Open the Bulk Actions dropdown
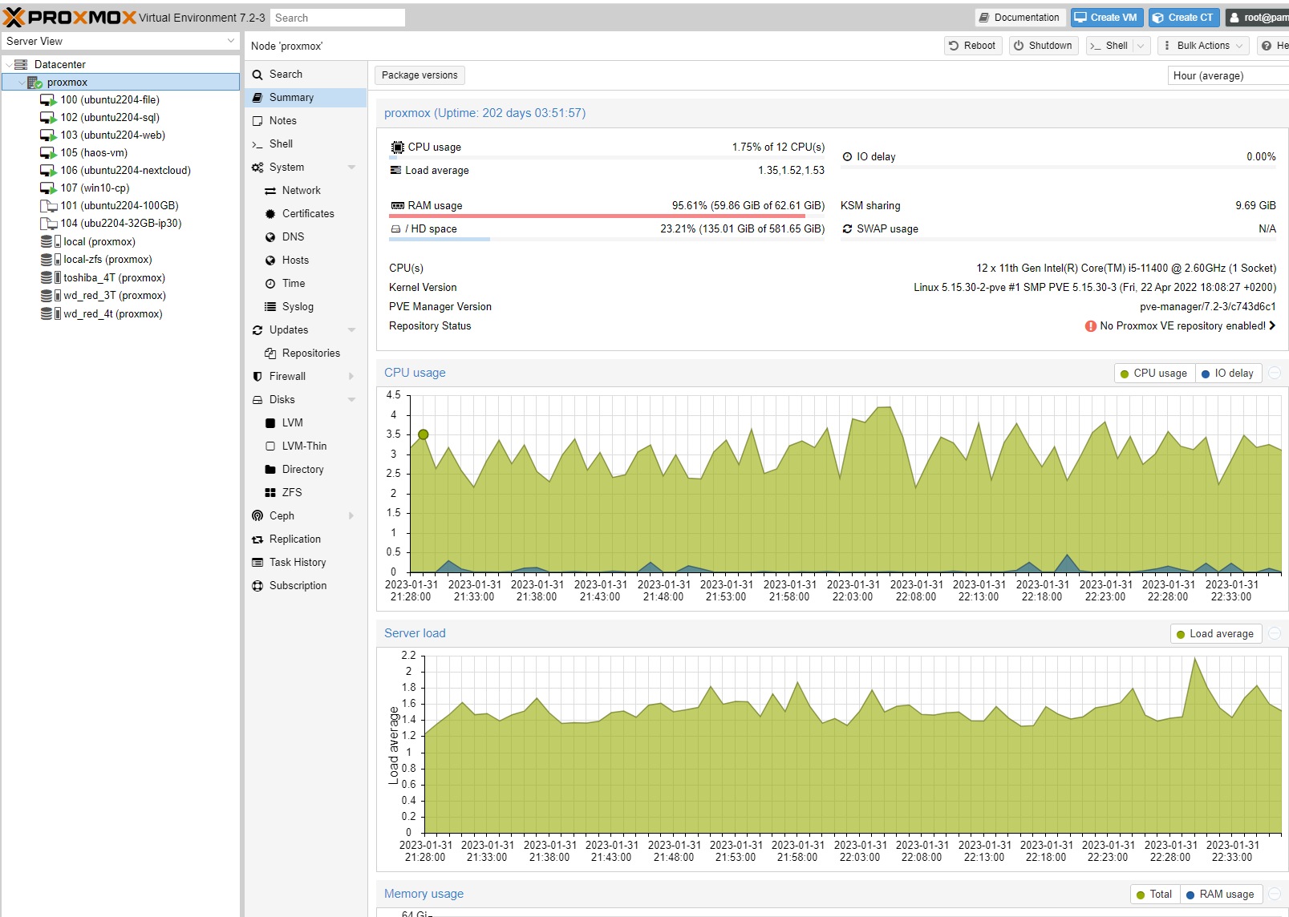1289x917 pixels. (1203, 46)
